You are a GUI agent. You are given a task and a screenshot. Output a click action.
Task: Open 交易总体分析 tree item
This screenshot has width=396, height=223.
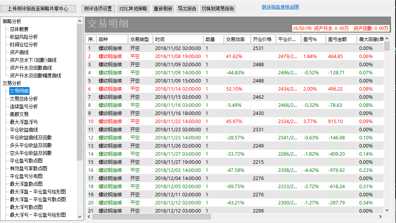[24, 99]
